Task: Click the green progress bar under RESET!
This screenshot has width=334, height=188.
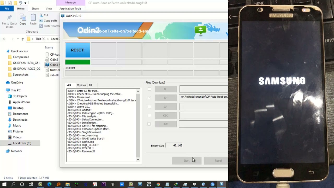Action: [x=77, y=62]
